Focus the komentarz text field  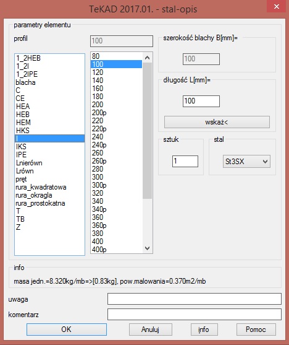pyautogui.click(x=194, y=314)
